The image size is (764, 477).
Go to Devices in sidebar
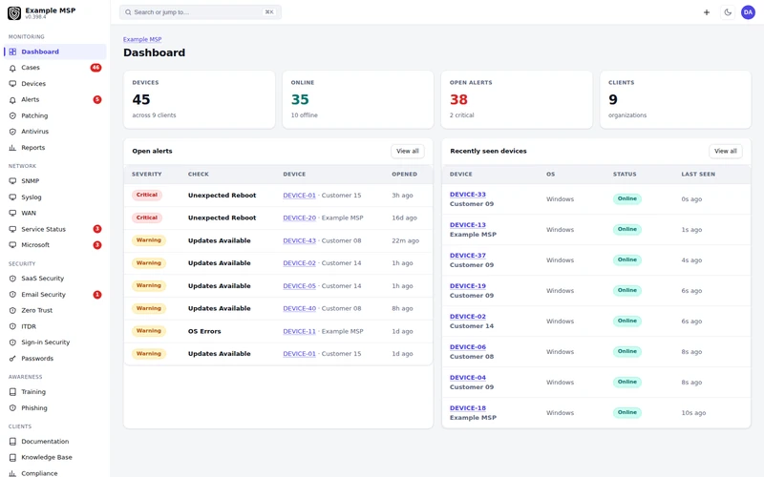tap(54, 84)
